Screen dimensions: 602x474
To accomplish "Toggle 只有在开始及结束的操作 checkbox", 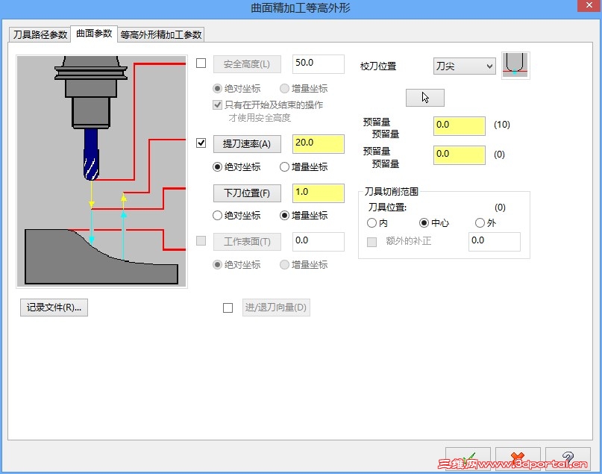I will coord(217,105).
